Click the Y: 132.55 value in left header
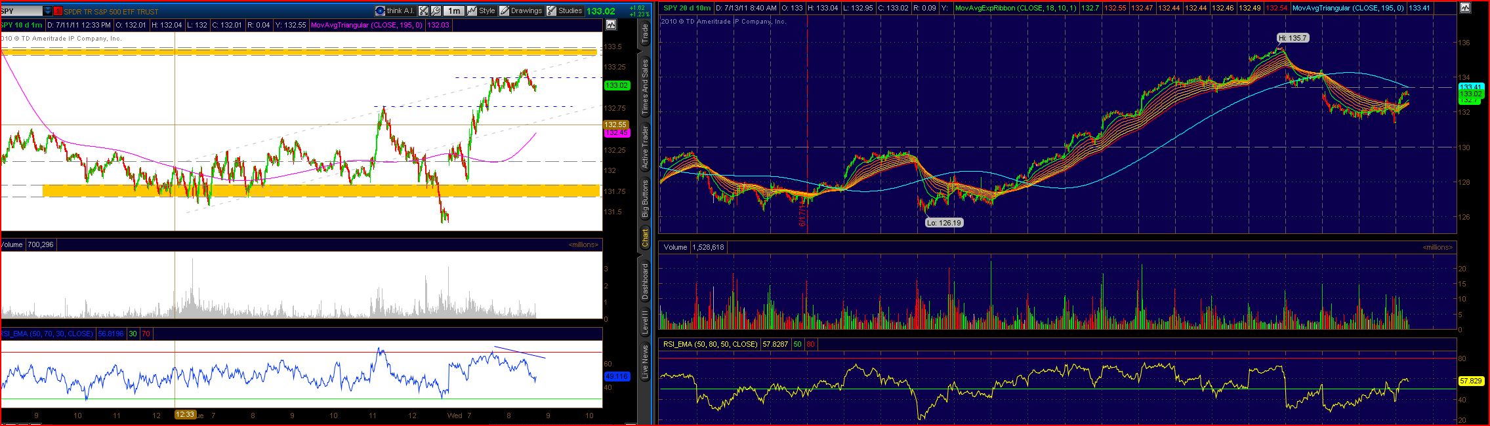This screenshot has height=426, width=1490. coord(292,25)
